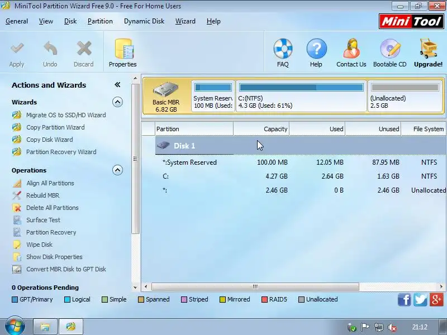
Task: Click the Basic MBR disk icon
Action: pyautogui.click(x=166, y=90)
